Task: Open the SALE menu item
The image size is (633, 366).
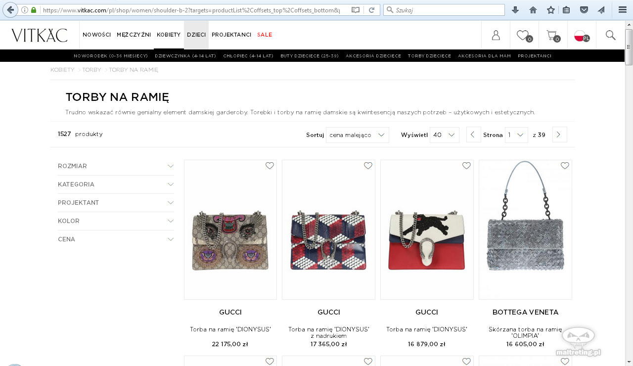Action: 265,35
